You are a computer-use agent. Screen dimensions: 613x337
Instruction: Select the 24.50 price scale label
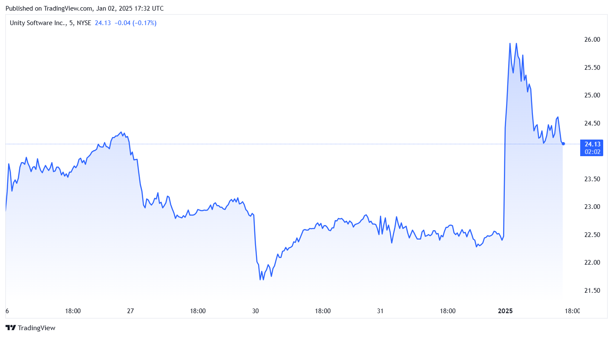click(592, 123)
